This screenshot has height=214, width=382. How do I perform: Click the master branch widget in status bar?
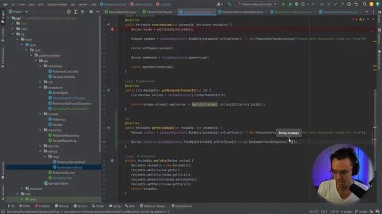[361, 212]
